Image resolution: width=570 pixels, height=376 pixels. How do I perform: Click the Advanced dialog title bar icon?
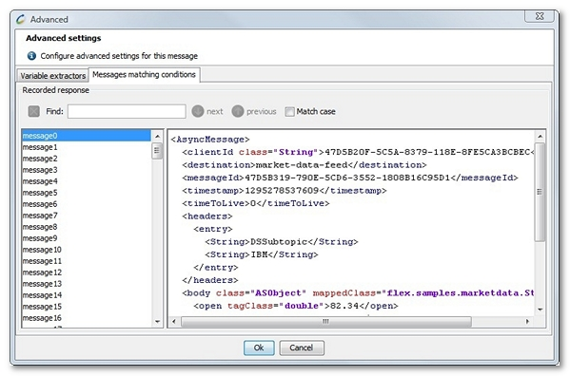tap(20, 19)
